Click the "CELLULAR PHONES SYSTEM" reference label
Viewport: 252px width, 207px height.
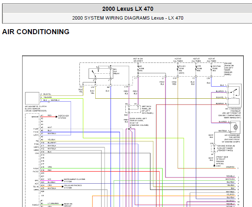[x=73, y=187]
